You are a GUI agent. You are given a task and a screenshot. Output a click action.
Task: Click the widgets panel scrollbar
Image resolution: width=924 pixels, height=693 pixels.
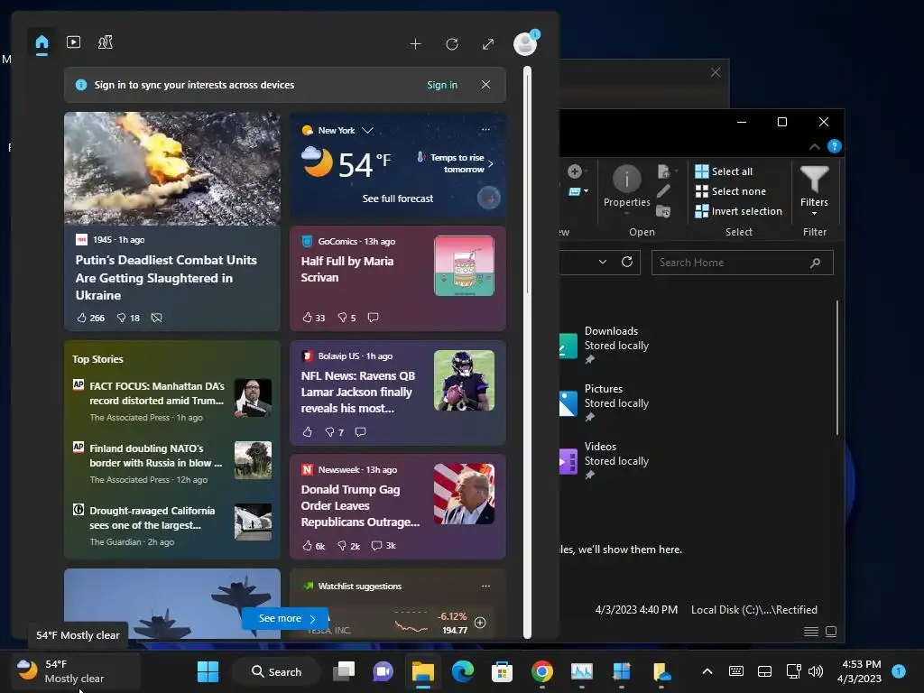coord(527,354)
